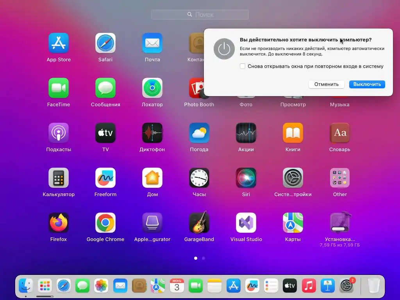The height and width of the screenshot is (300, 400).
Task: Click the Установка installer icon
Action: point(340,222)
